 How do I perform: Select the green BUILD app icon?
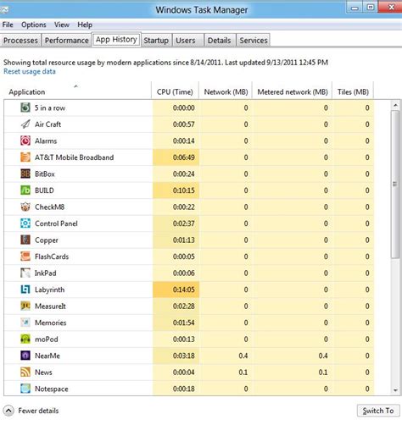[x=25, y=190]
